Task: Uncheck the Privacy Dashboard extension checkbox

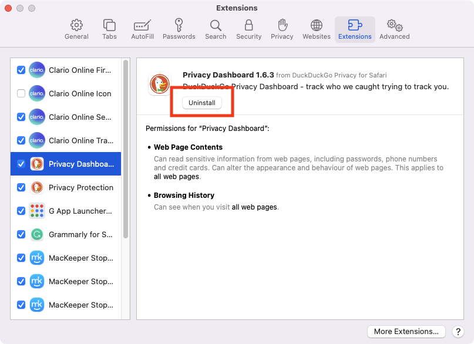Action: coord(21,164)
